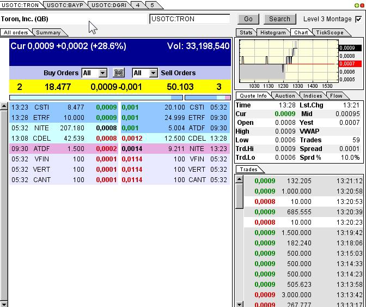Select the 3.000.000 trade at 13:13:42
Screen dimensions: 366x307
point(303,295)
